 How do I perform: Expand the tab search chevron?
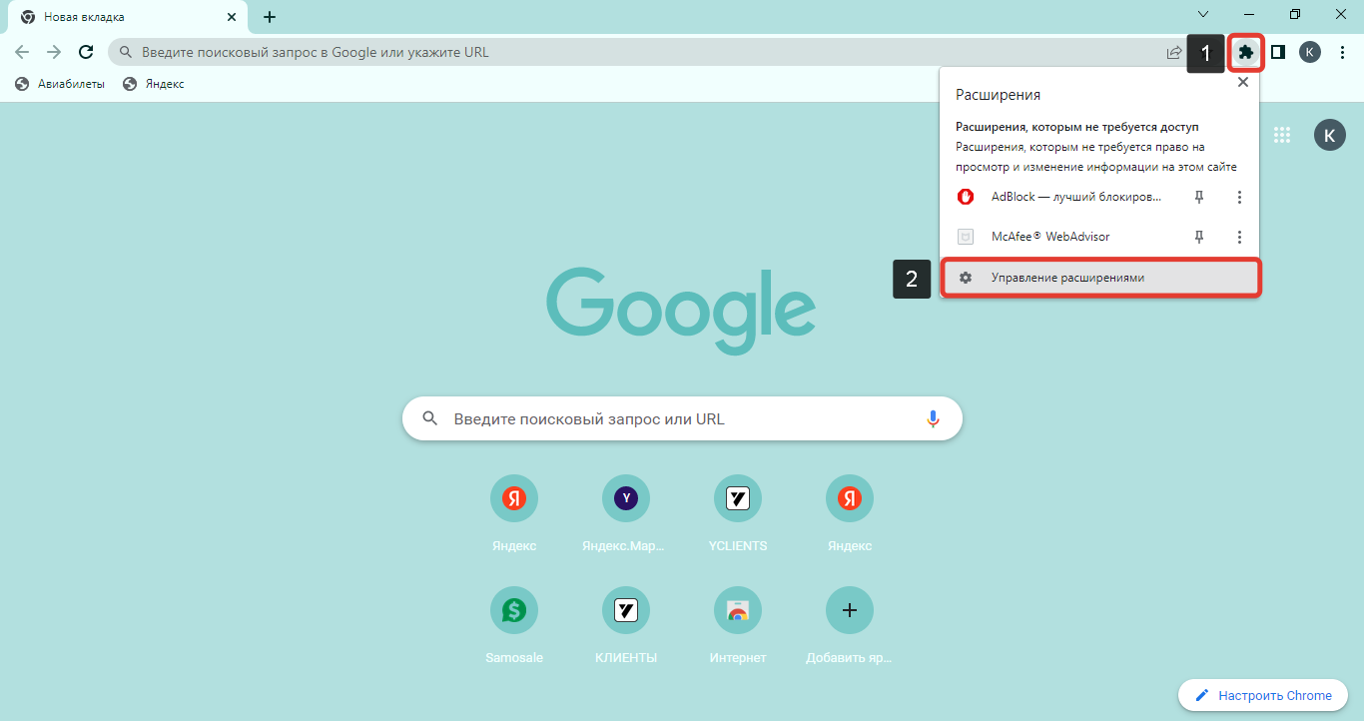coord(1203,14)
